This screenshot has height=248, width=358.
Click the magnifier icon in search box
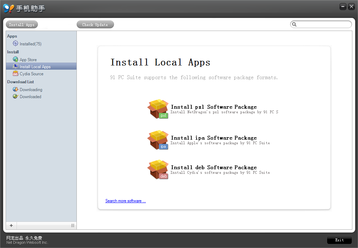[294, 24]
